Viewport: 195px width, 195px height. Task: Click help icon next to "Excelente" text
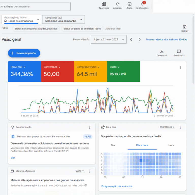(67, 151)
